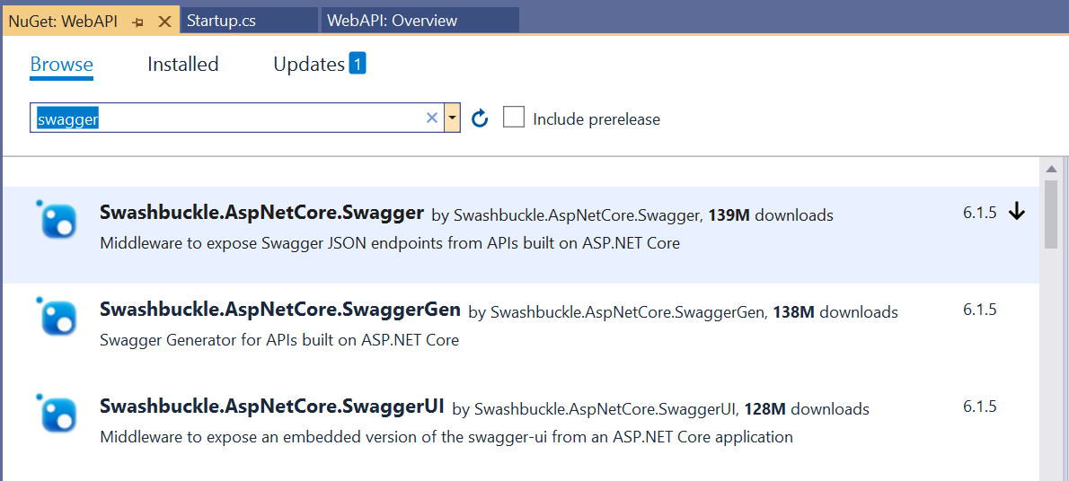Click the 139M downloads text
1069x481 pixels.
771,215
